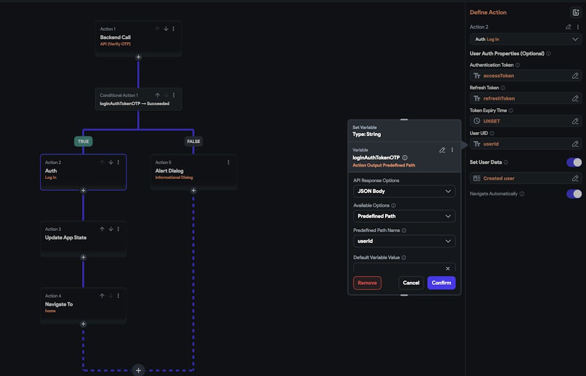Screen dimensions: 586x376
Task: Open three-dot menu in Set Variable popup
Action: pos(452,150)
